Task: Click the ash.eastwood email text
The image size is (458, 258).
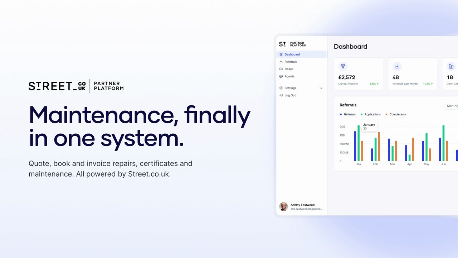Action: [x=307, y=209]
